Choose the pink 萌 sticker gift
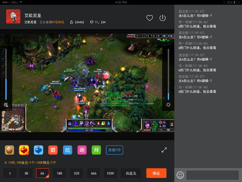This screenshot has height=182, width=242. point(82,150)
